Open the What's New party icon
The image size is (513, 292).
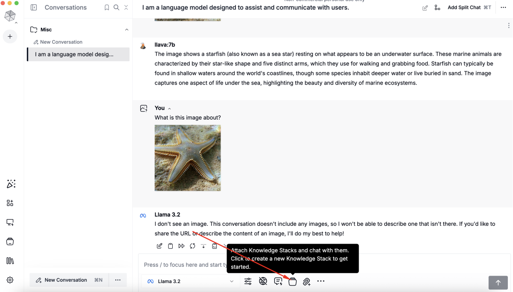[11, 184]
